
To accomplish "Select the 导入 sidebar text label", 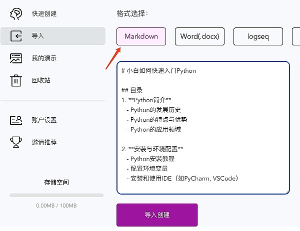I will pyautogui.click(x=38, y=36).
